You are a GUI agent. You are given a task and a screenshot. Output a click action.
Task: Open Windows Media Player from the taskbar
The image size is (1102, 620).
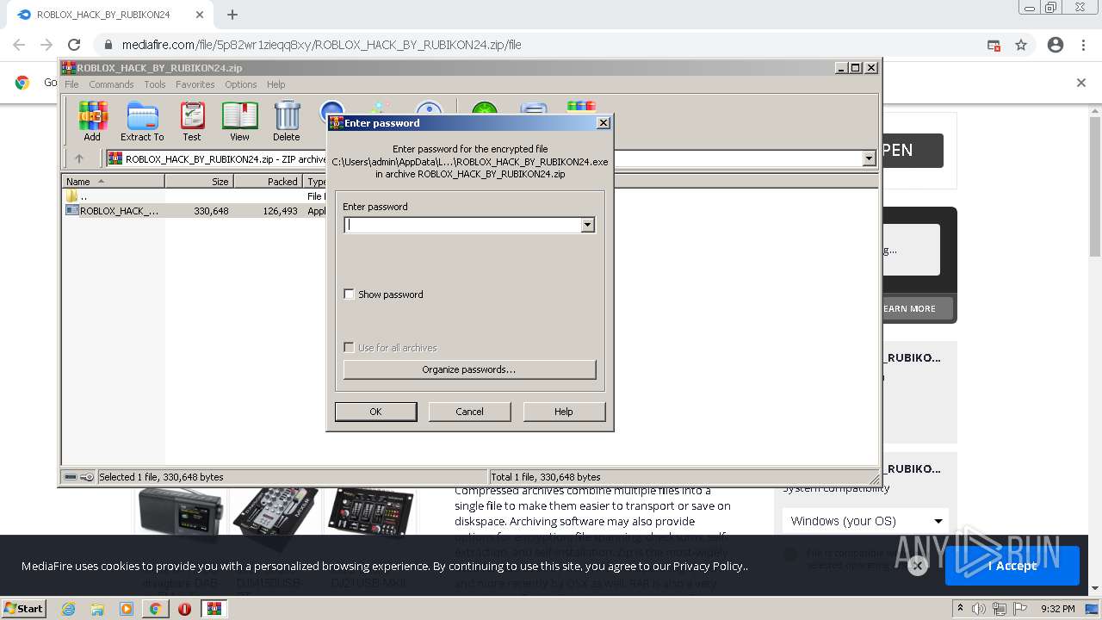127,609
